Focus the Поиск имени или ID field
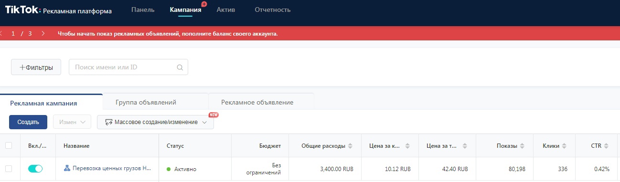This screenshot has height=182, width=620. tap(128, 67)
